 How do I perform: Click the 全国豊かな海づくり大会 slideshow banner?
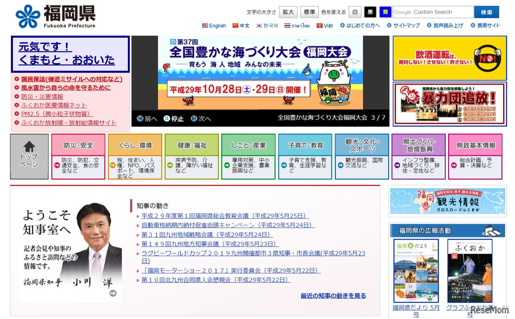click(x=260, y=73)
